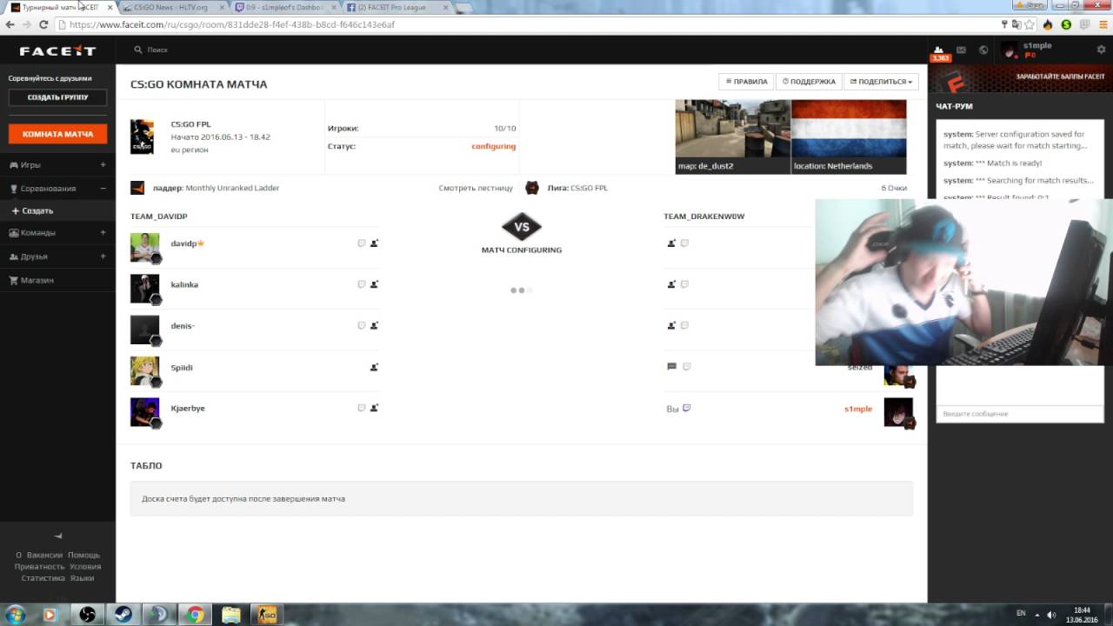Click add-friend icon in davidp row
Viewport: 1113px width, 626px height.
(374, 243)
